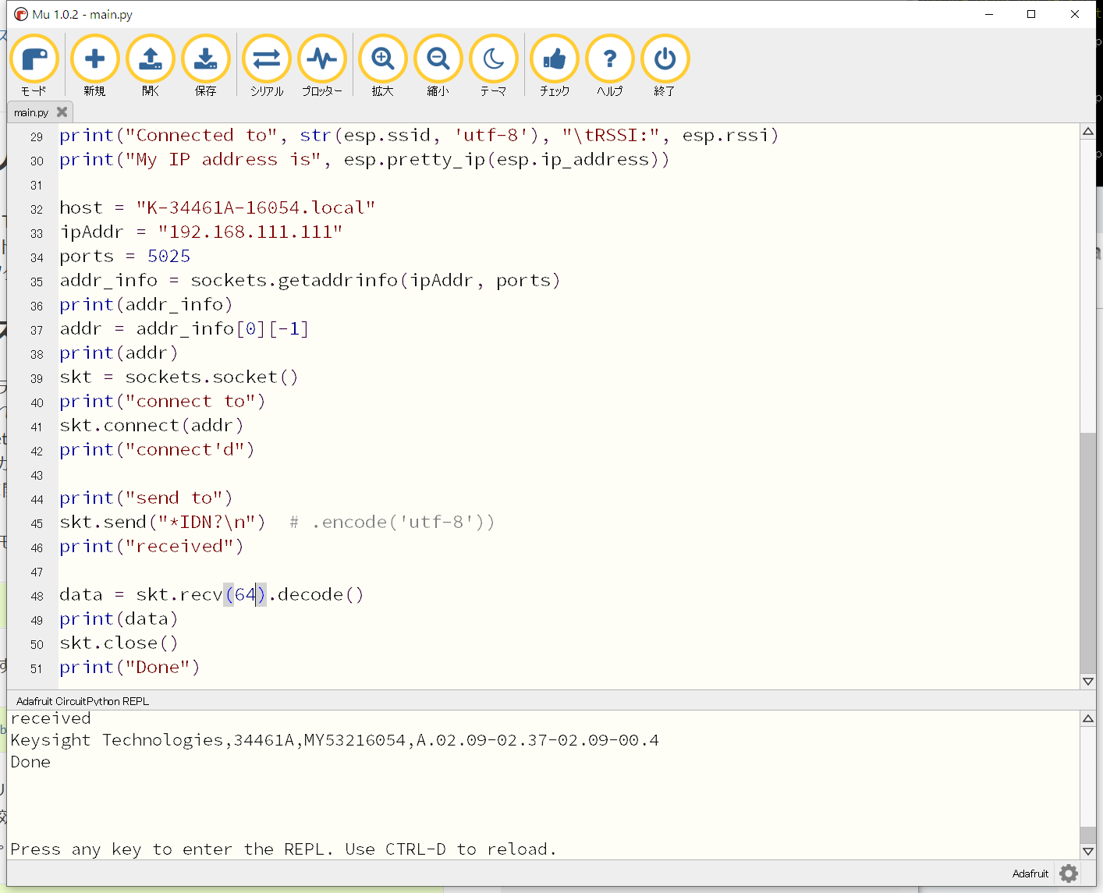Place cursor on host = "K-34461A-16054.local" line

point(218,208)
